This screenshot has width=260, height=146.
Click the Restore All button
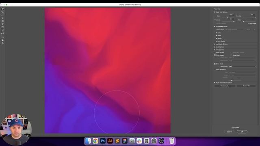pyautogui.click(x=246, y=86)
